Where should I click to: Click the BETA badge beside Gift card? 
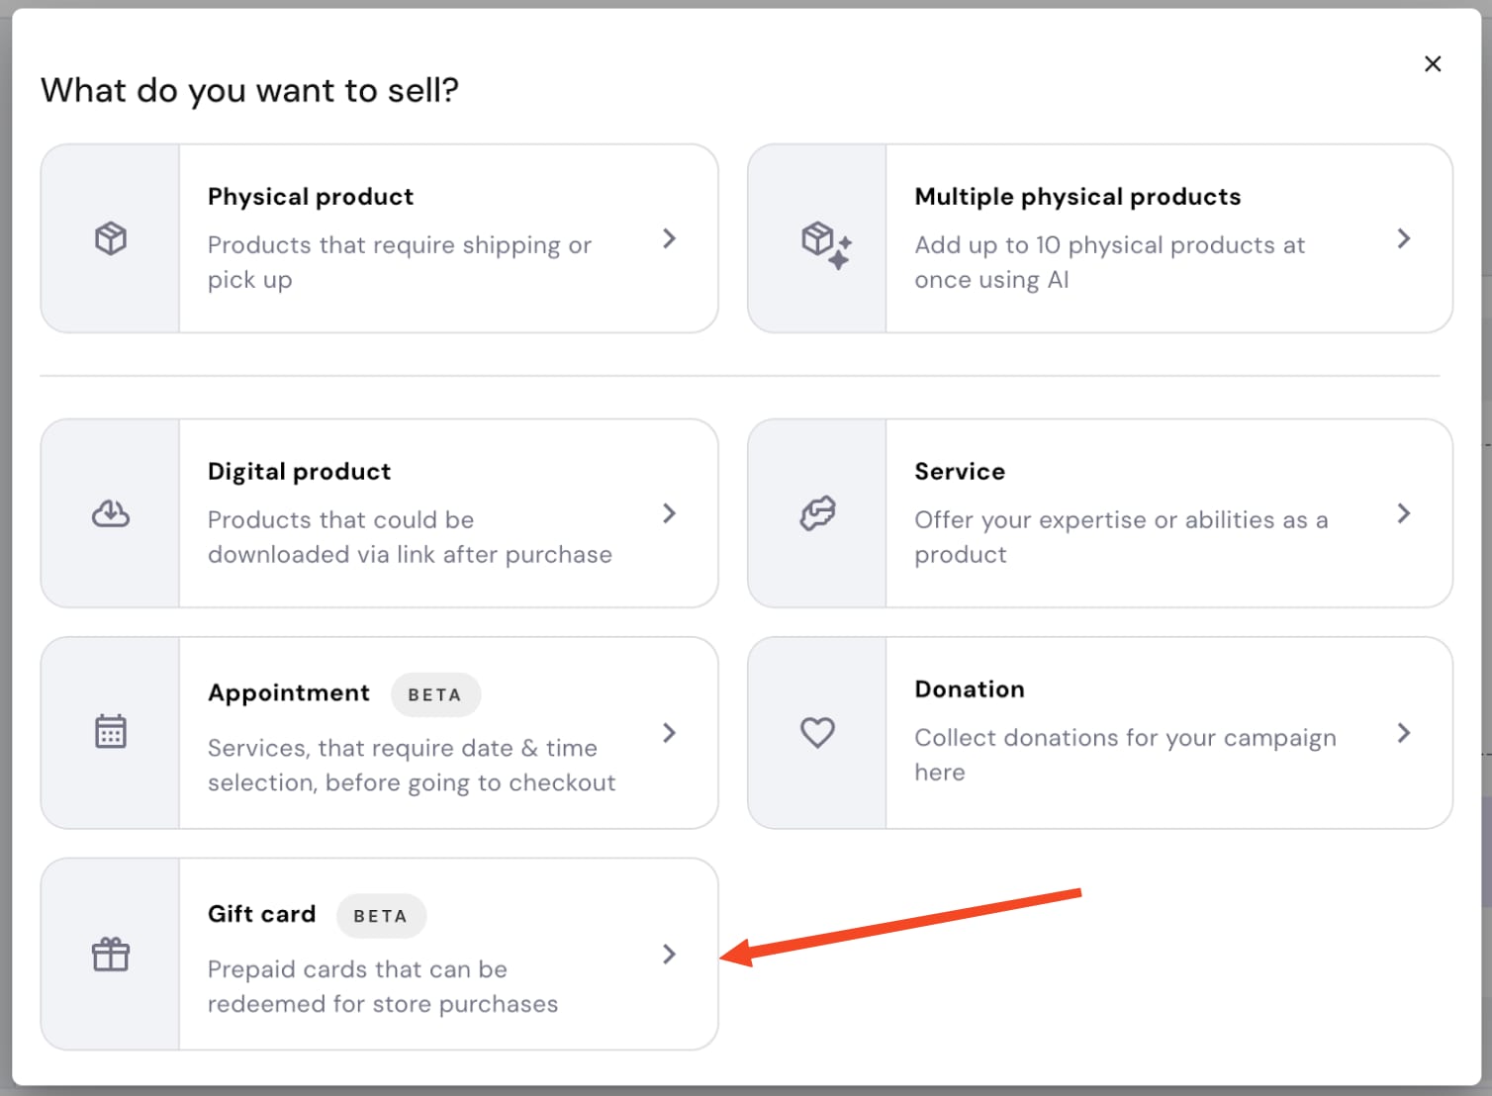381,916
